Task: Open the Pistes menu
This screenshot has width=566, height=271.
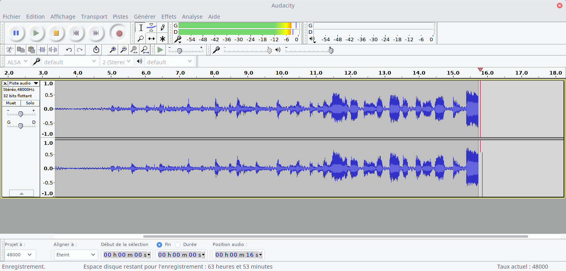Action: pos(120,17)
